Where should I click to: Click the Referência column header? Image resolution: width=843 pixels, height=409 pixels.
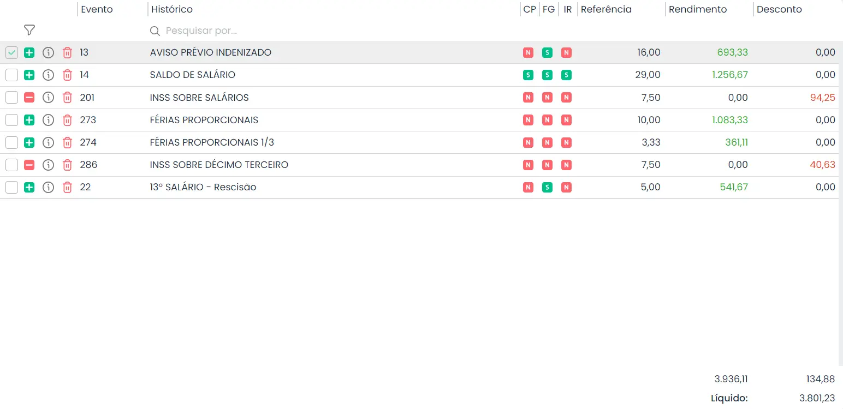[x=606, y=9]
